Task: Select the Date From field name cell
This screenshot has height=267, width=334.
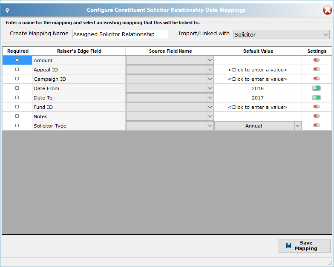Action: click(x=79, y=88)
